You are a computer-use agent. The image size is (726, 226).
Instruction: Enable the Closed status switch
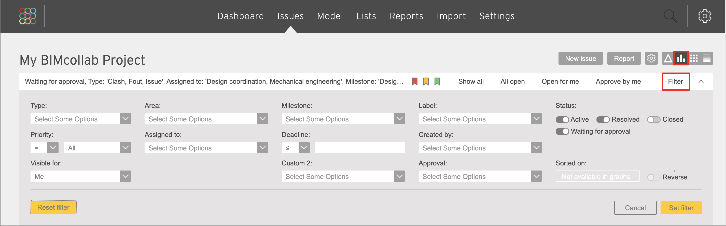click(x=653, y=119)
